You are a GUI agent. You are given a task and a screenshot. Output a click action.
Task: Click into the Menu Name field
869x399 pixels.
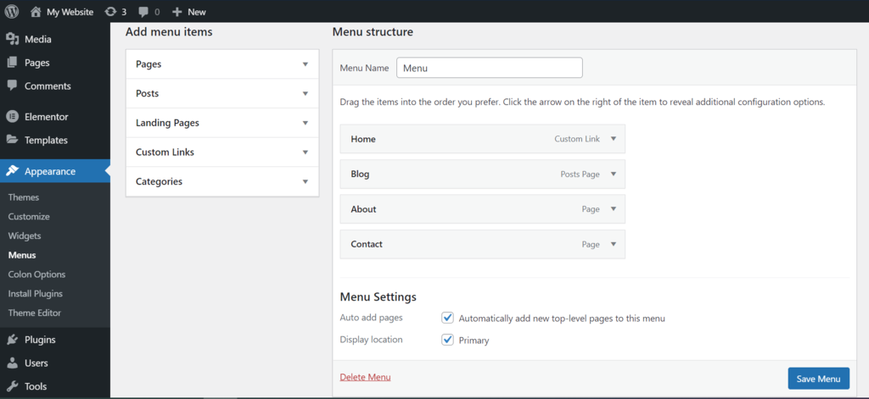coord(489,68)
